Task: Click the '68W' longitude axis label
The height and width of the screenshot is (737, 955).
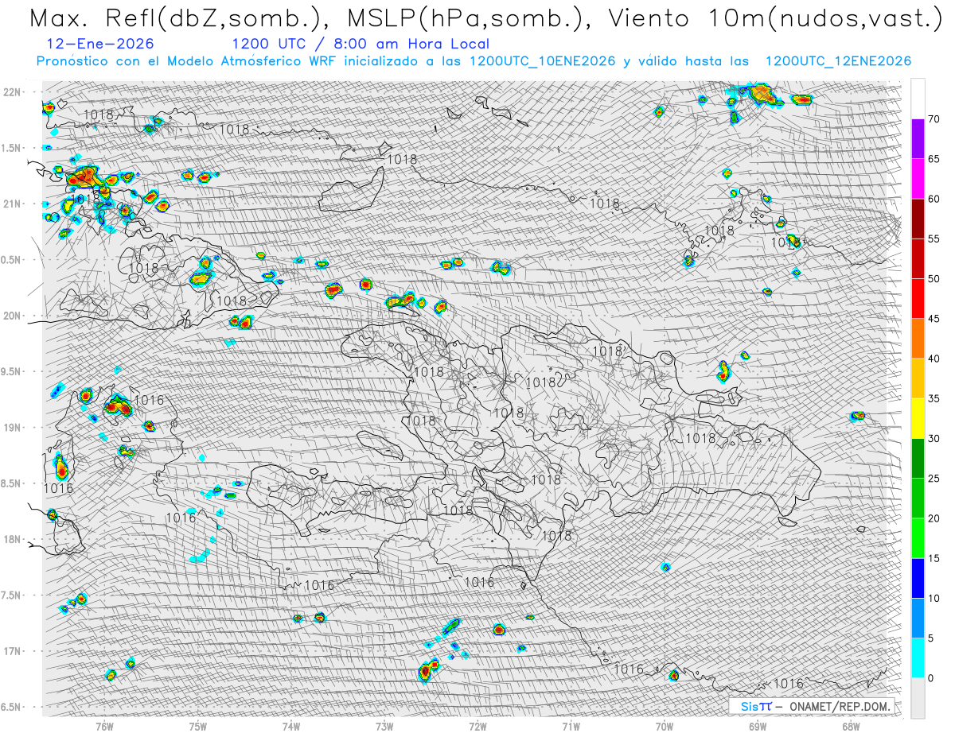Action: (x=851, y=725)
